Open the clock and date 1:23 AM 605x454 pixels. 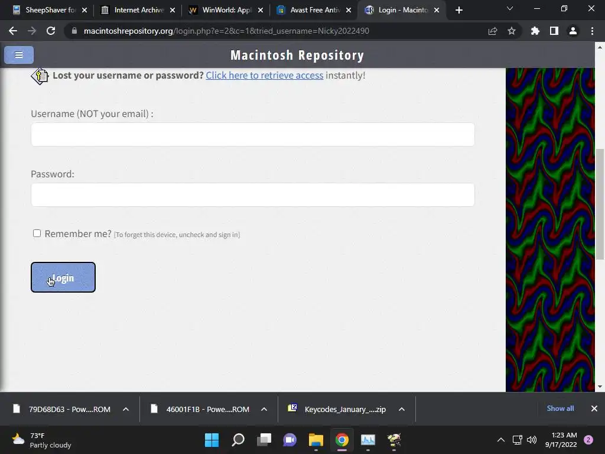tap(561, 440)
